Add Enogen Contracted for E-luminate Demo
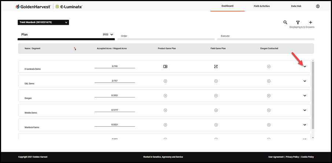The width and height of the screenshot is (332, 163). [x=269, y=66]
